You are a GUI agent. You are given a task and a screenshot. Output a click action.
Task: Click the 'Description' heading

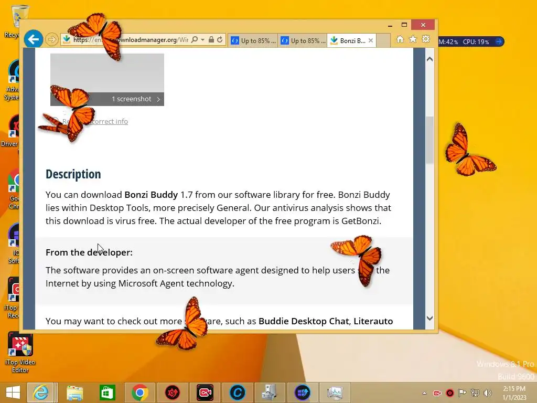[73, 174]
